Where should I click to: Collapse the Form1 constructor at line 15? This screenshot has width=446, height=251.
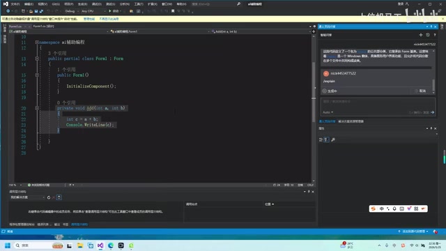pyautogui.click(x=37, y=75)
